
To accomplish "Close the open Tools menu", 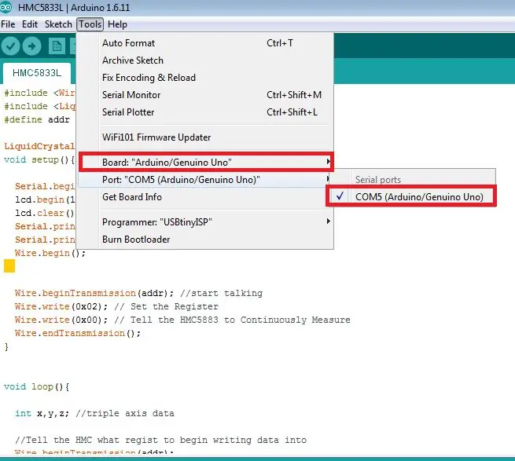I will point(90,24).
